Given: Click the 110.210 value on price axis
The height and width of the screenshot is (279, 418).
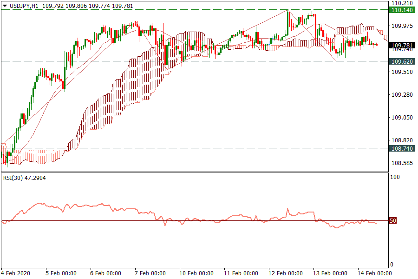Looking at the screenshot, I should coord(402,3).
